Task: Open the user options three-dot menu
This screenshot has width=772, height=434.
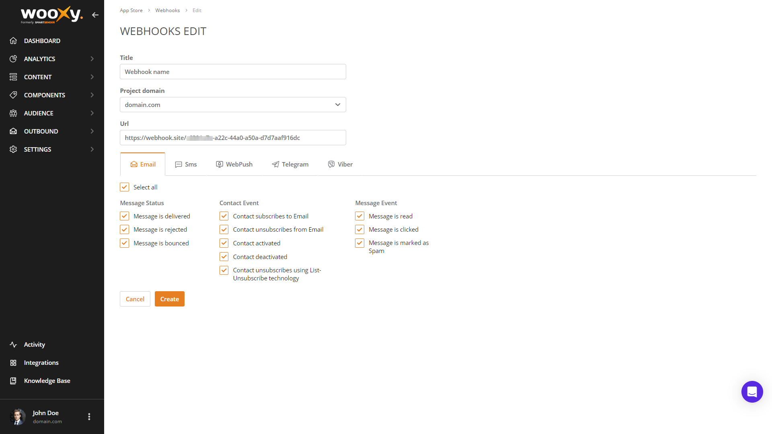Action: coord(89,417)
